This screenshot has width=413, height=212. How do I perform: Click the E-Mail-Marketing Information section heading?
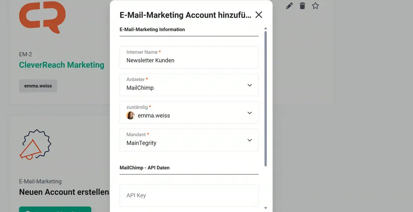152,29
